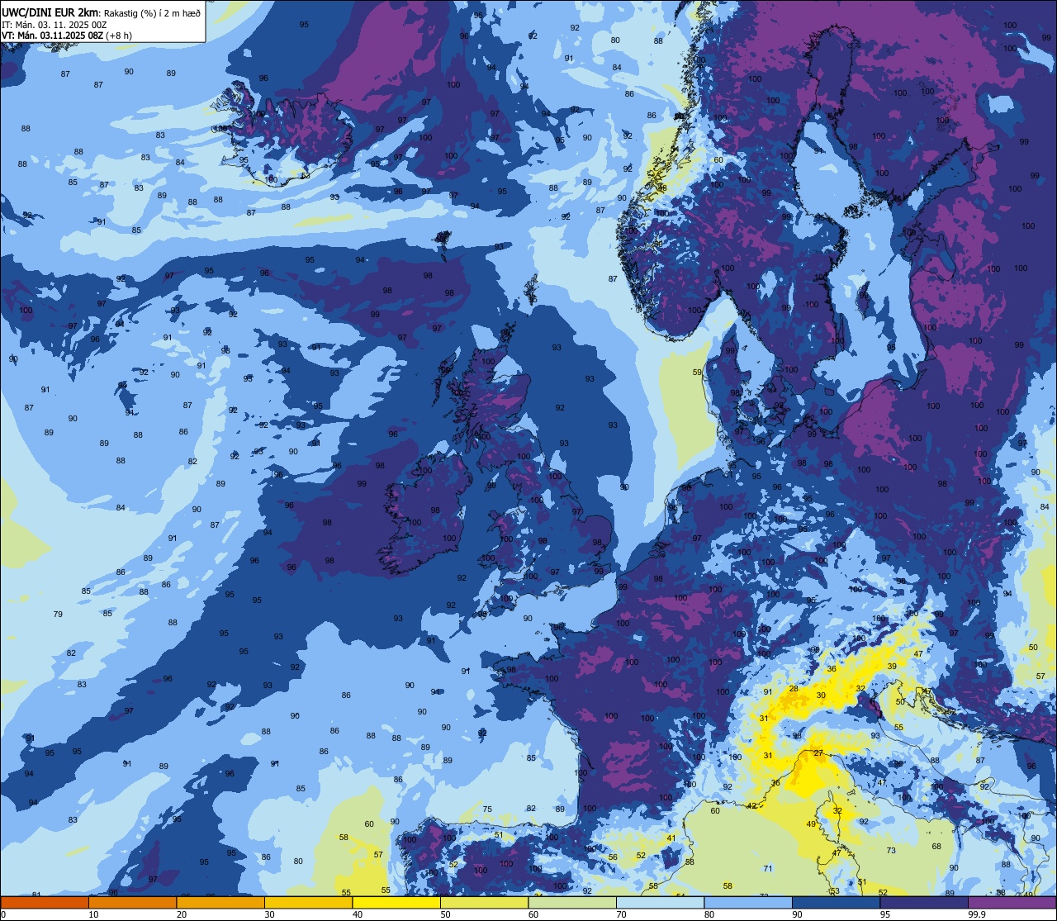Click the humidity value '71' in the Mediterranean
Image resolution: width=1057 pixels, height=921 pixels.
(x=768, y=868)
